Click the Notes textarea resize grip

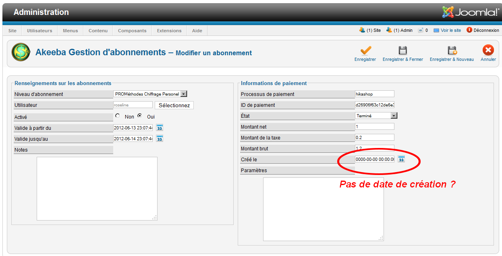155,218
